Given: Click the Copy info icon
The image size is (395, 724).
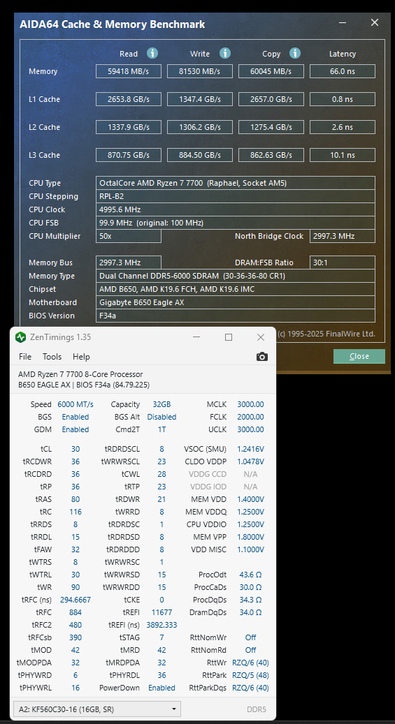Looking at the screenshot, I should click(x=295, y=53).
